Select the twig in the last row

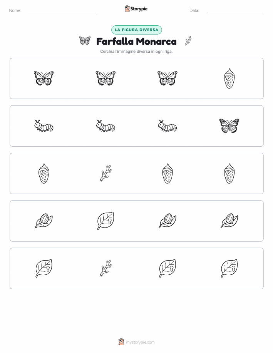coord(106,268)
